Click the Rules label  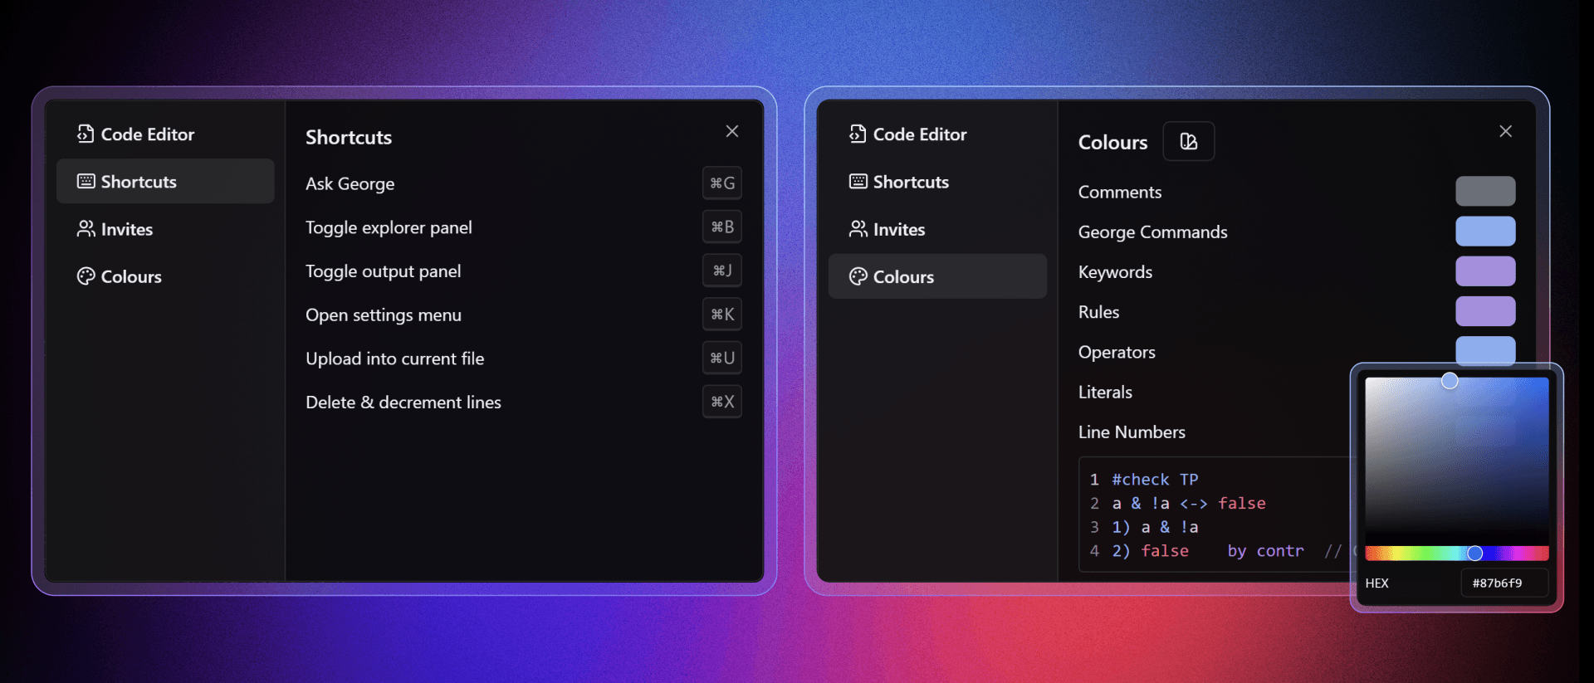point(1099,312)
